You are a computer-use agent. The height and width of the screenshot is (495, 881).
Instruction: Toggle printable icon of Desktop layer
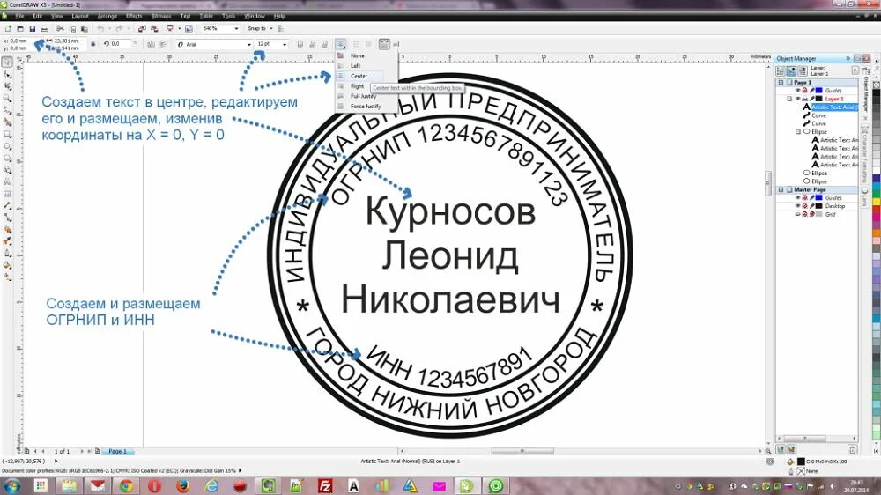(x=804, y=206)
